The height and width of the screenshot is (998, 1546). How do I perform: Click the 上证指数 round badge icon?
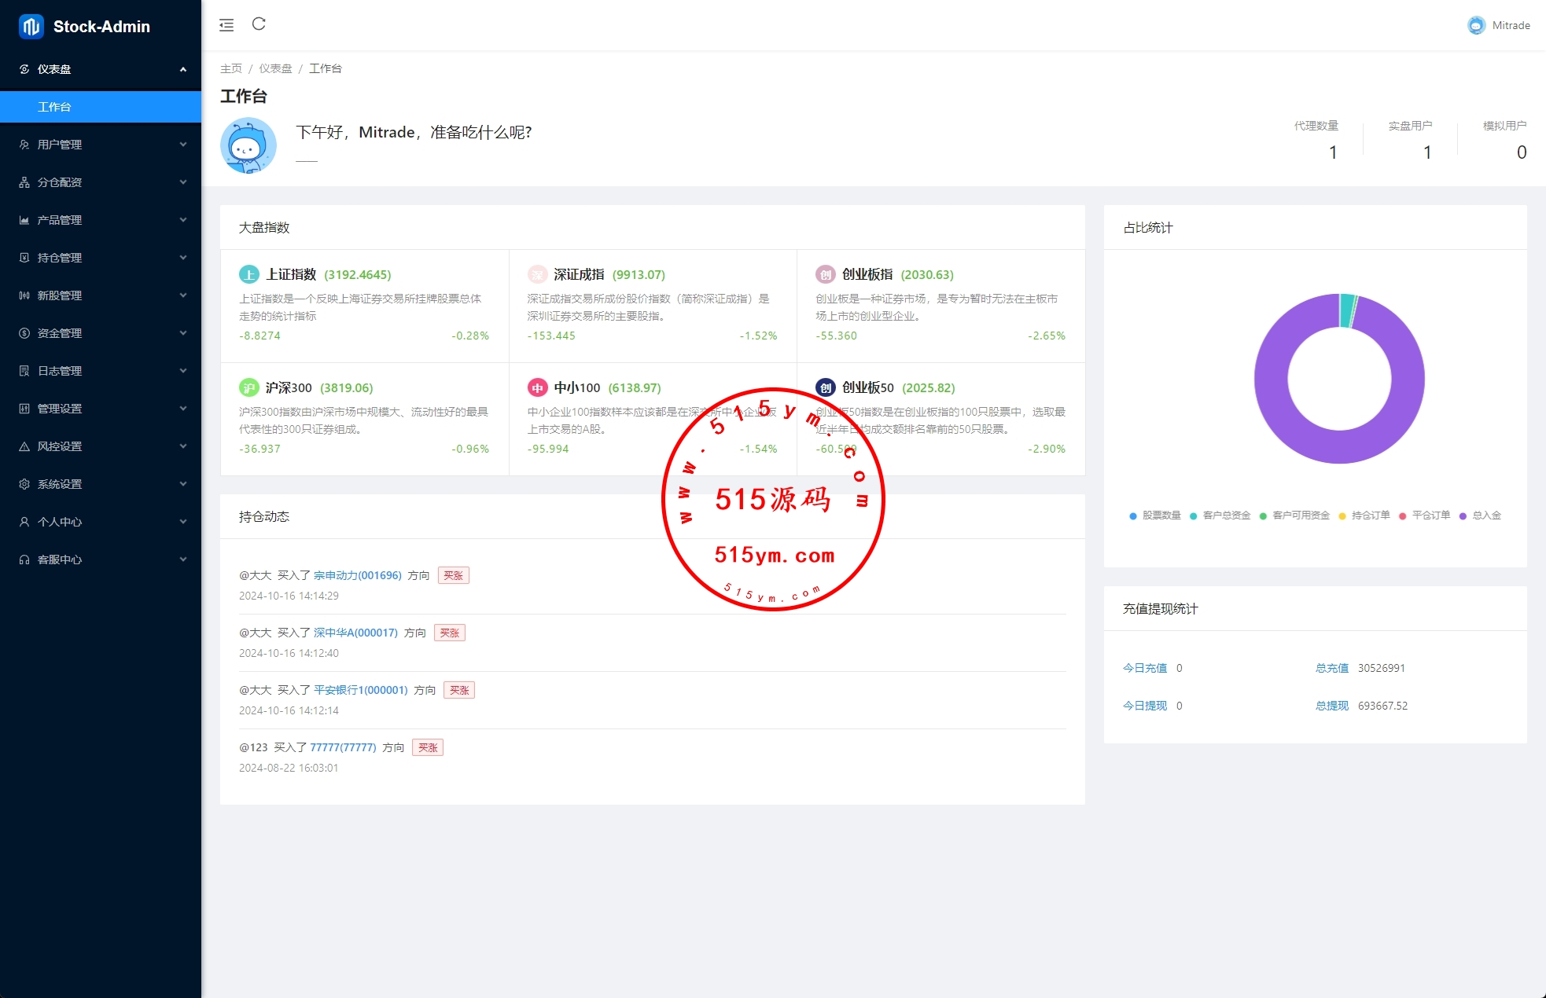click(x=248, y=274)
